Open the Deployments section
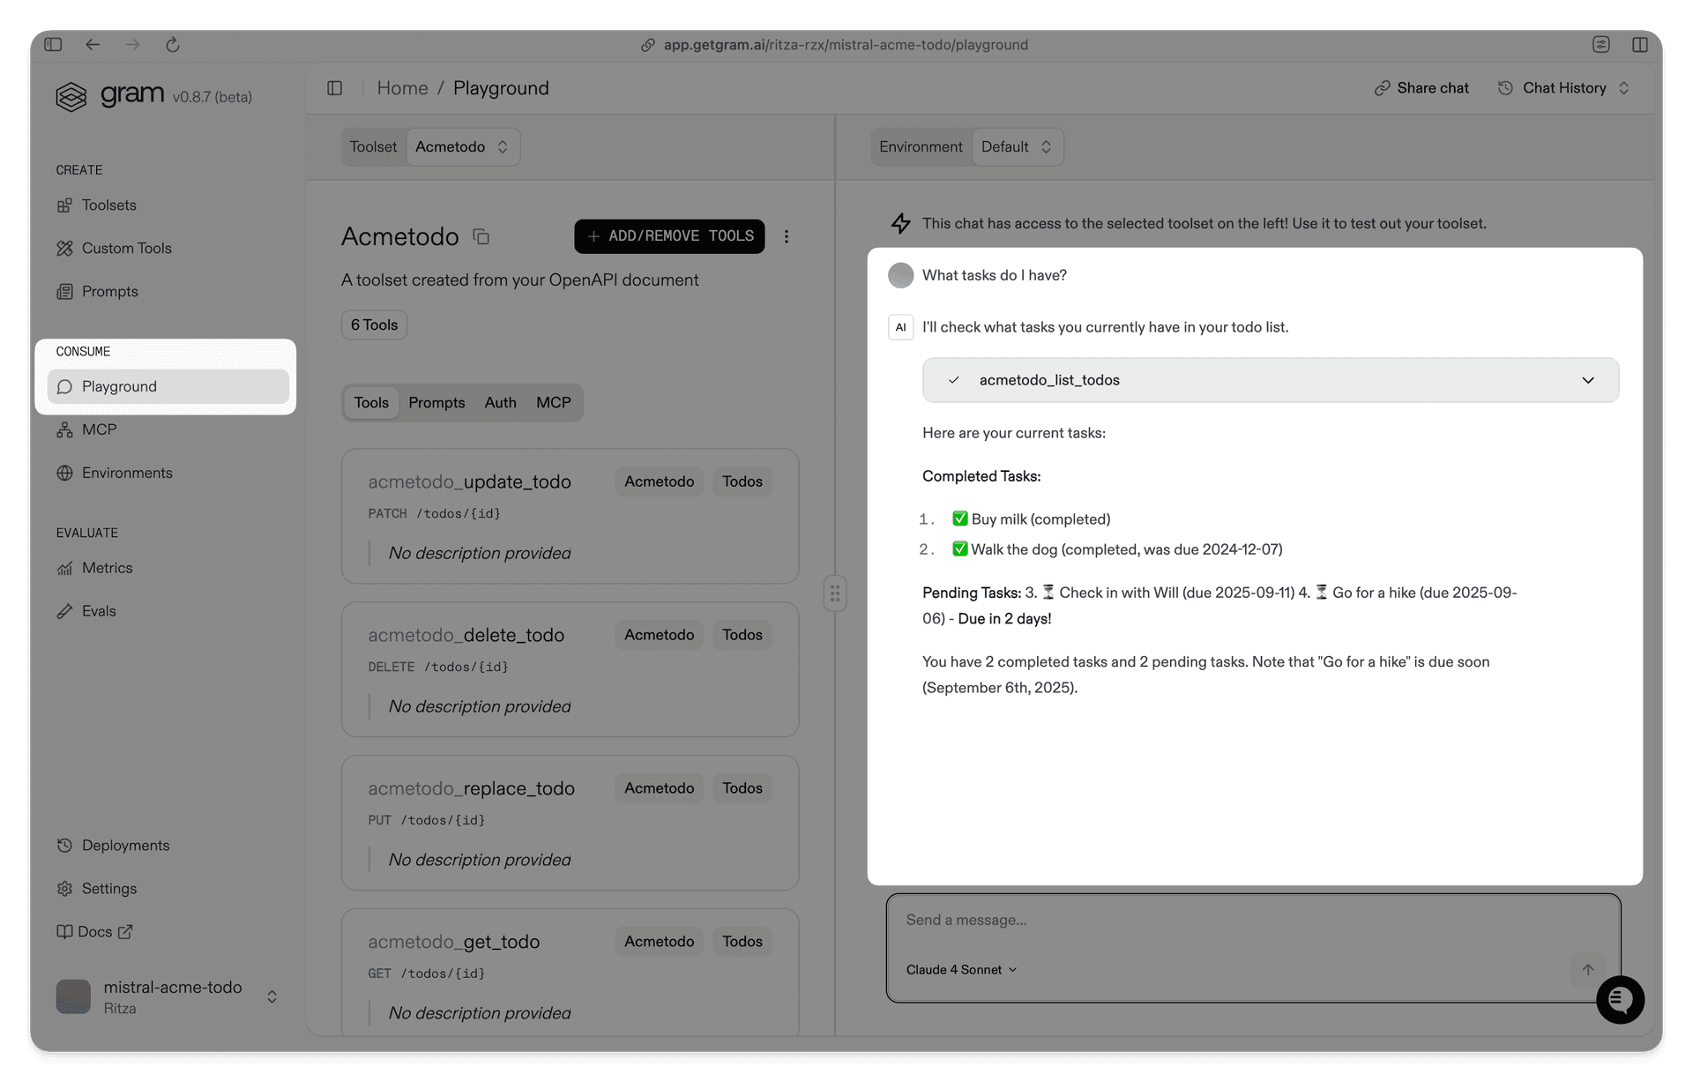Viewport: 1693px width, 1082px height. (125, 845)
